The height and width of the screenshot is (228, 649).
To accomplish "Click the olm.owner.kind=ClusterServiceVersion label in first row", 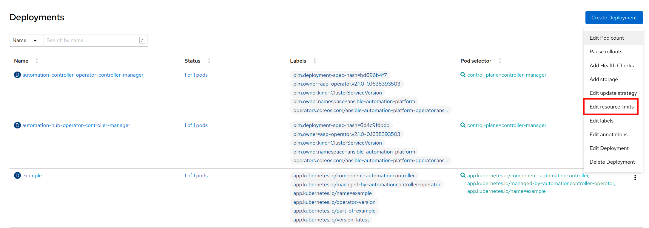I will tap(337, 93).
